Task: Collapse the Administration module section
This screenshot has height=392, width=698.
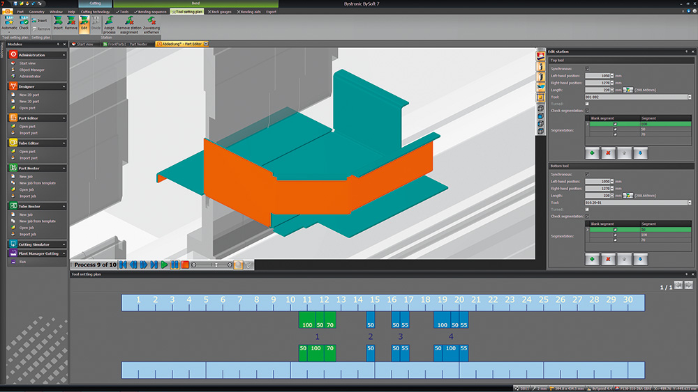Action: point(64,55)
